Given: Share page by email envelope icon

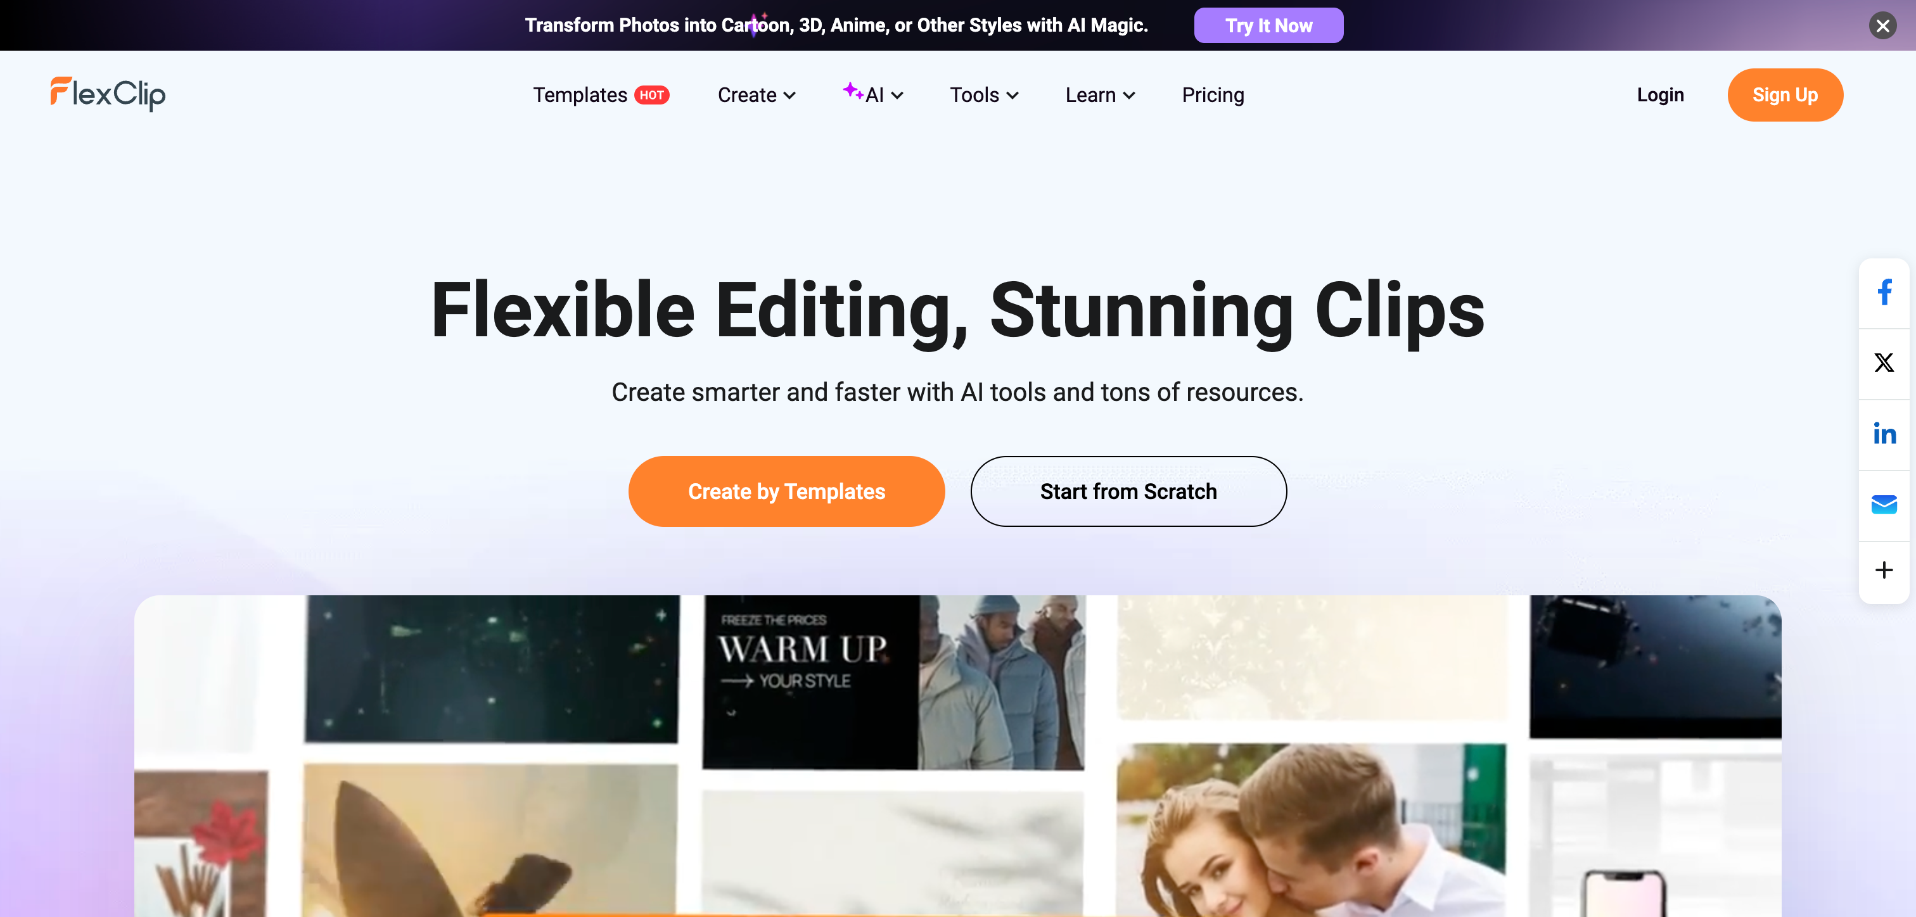Looking at the screenshot, I should (x=1883, y=504).
